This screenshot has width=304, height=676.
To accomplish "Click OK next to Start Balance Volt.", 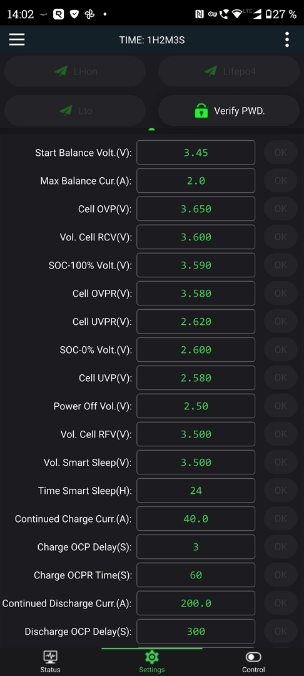I will [x=281, y=152].
